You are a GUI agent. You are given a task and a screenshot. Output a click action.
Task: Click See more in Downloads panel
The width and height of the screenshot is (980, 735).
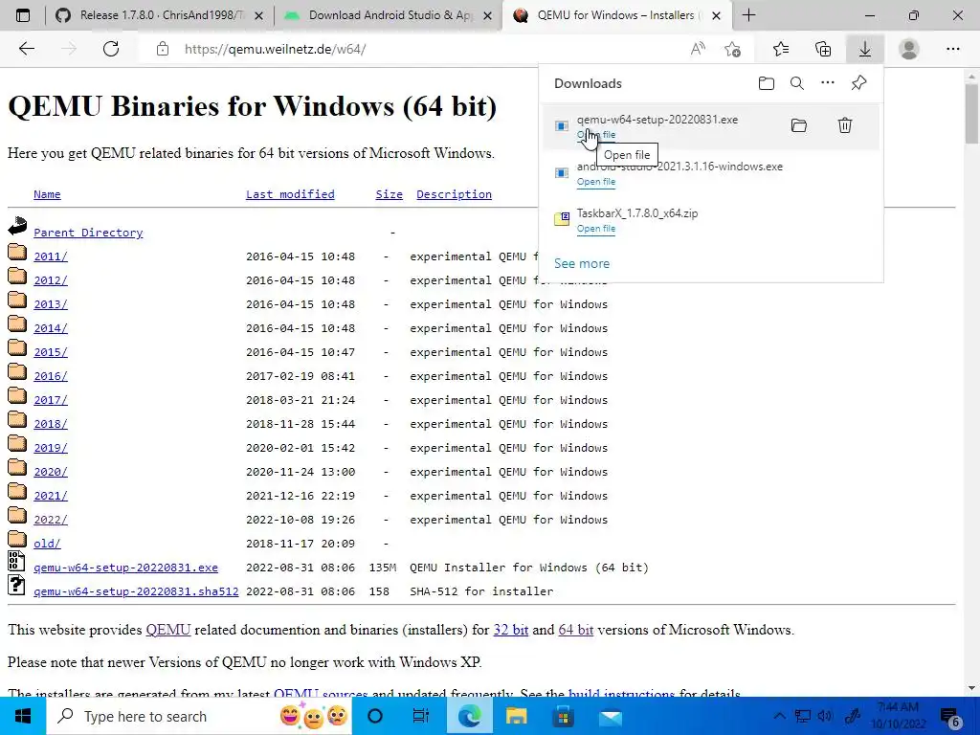pyautogui.click(x=582, y=264)
